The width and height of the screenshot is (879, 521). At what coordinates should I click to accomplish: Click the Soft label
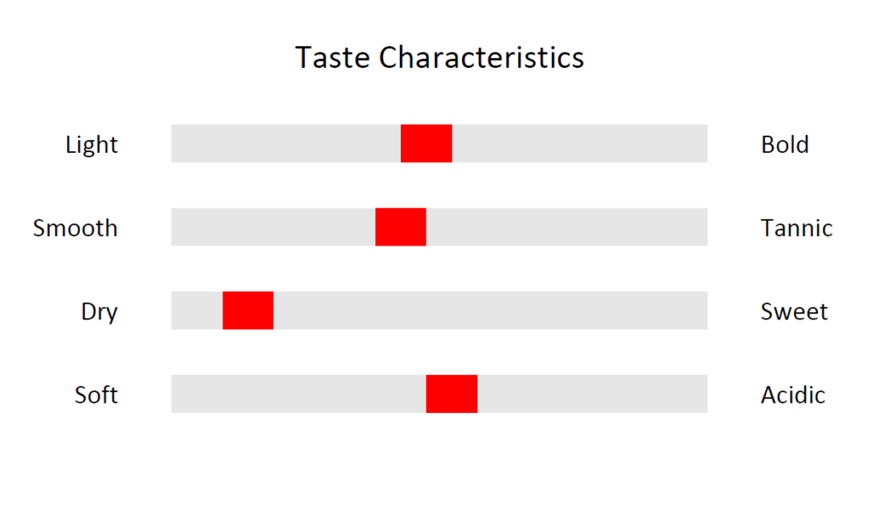pos(96,395)
